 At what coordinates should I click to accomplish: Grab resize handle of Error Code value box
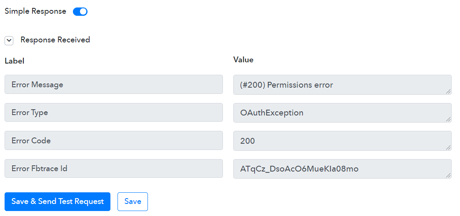click(448, 147)
